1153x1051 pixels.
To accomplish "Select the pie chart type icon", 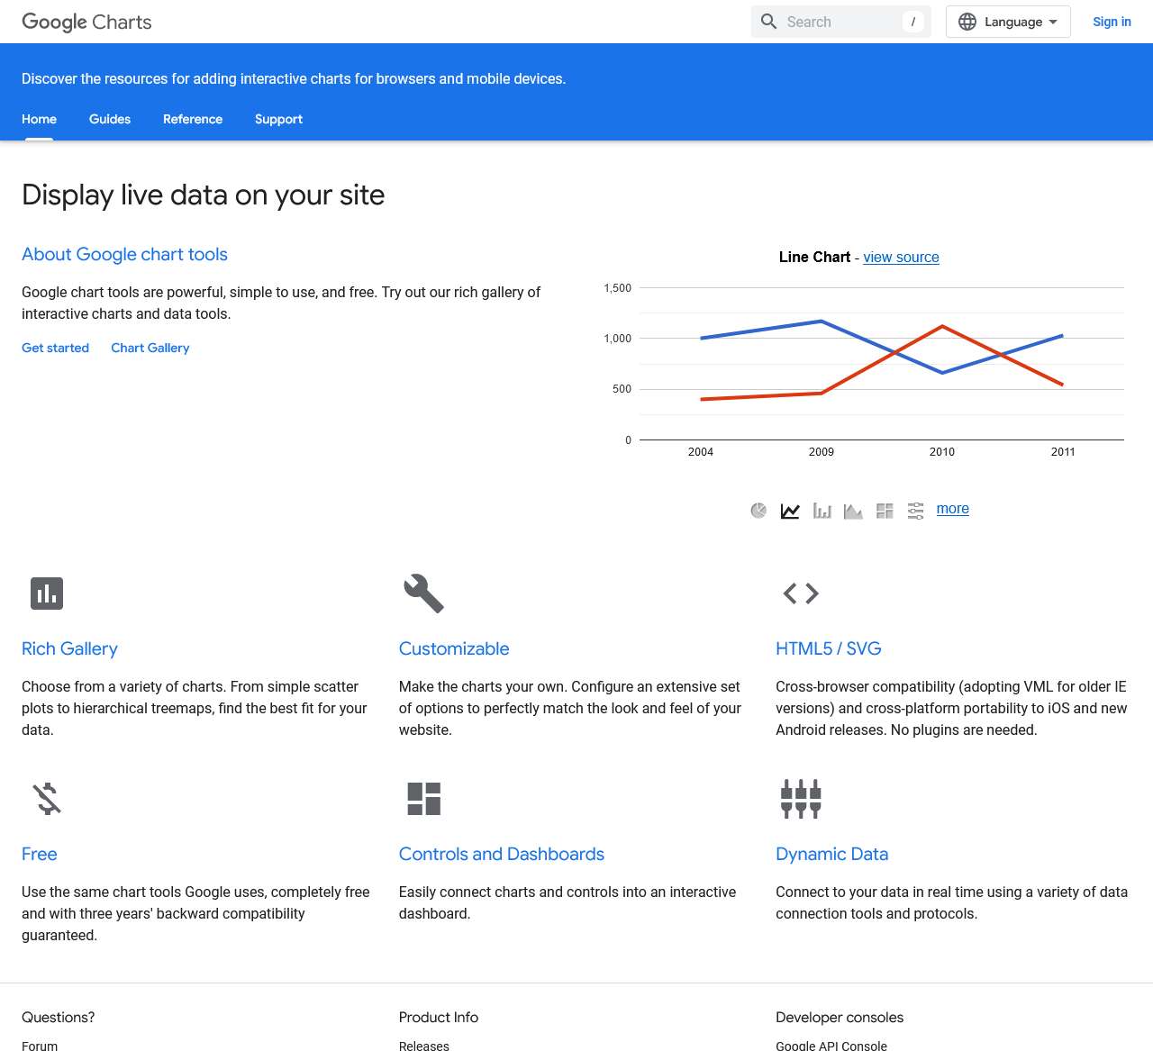I will click(x=758, y=511).
